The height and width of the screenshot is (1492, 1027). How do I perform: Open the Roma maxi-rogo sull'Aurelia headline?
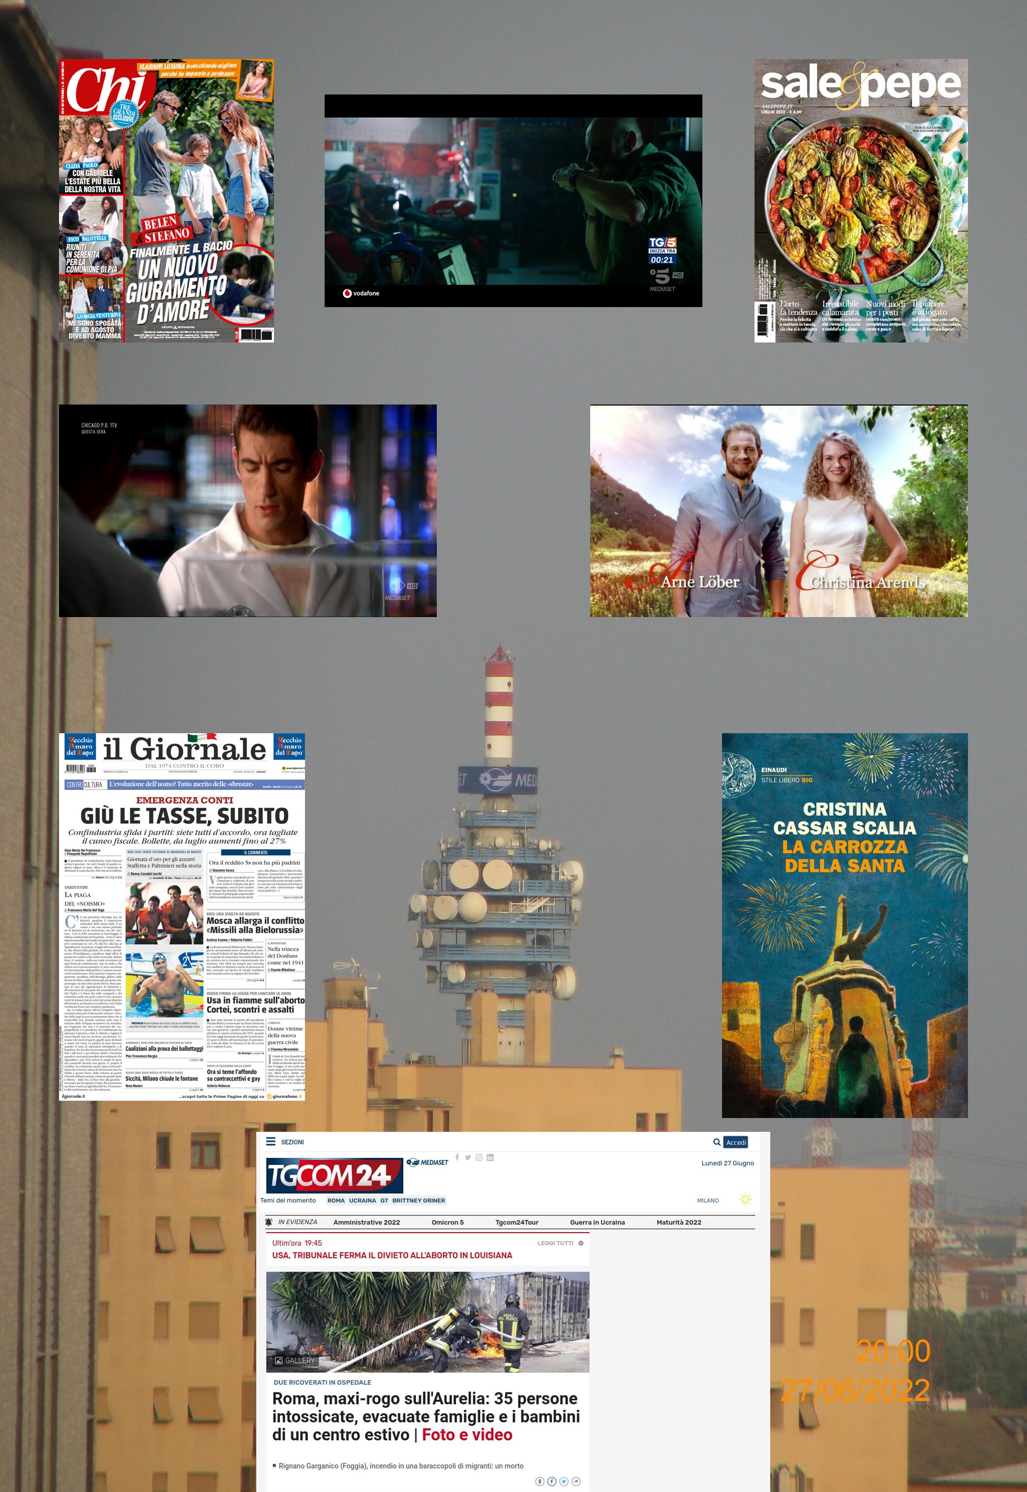click(425, 1416)
